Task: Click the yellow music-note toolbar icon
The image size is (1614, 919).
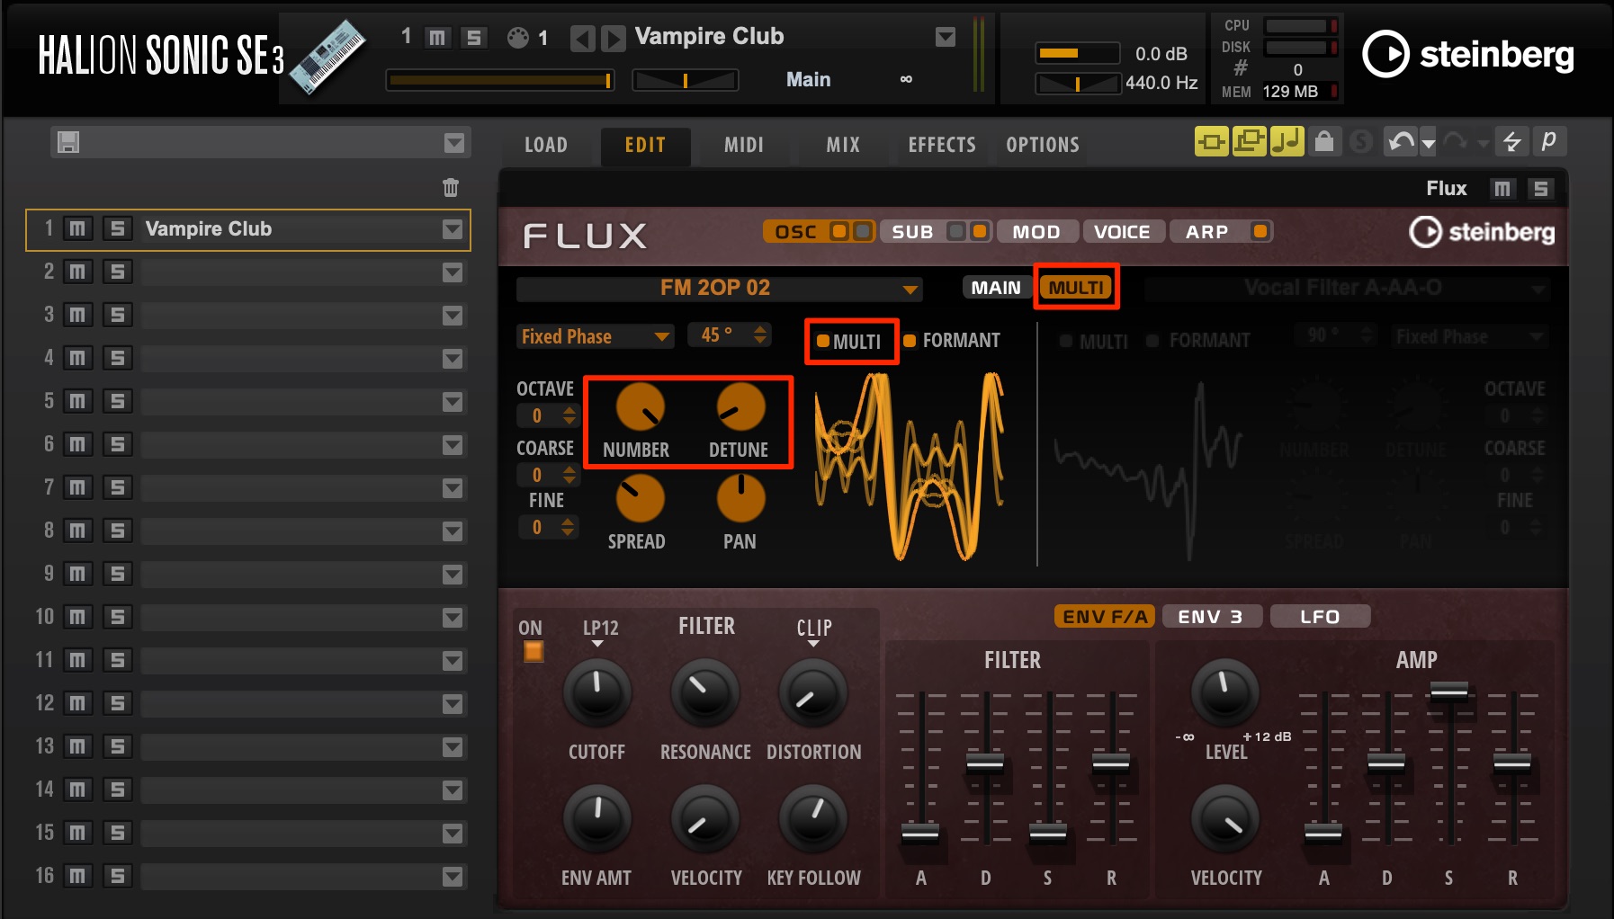Action: click(1287, 141)
